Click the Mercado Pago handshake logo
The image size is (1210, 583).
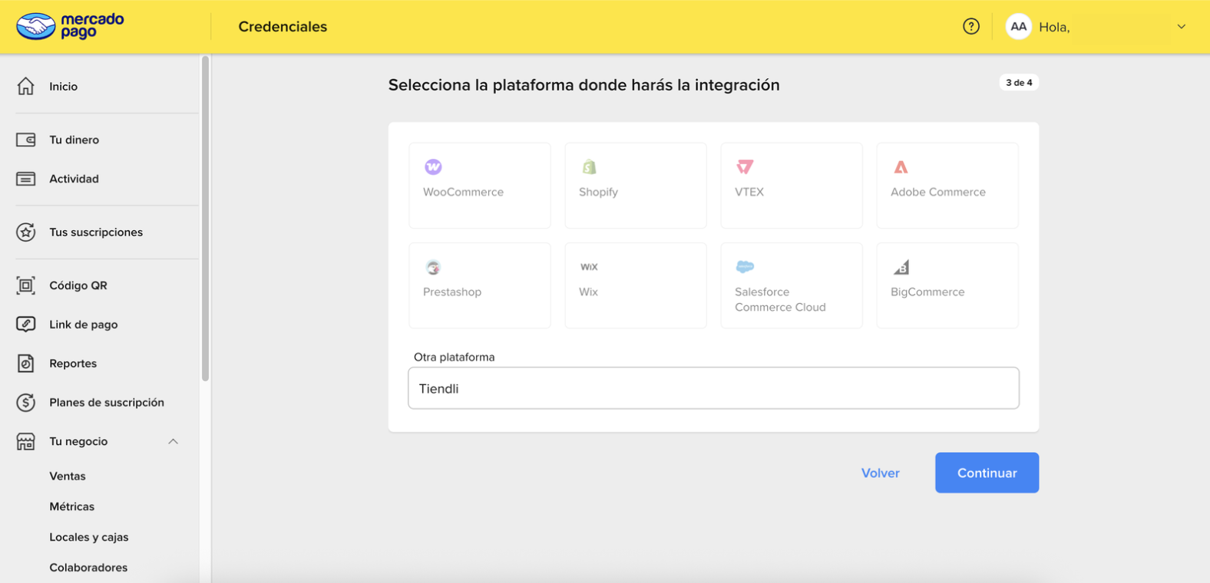[x=36, y=26]
